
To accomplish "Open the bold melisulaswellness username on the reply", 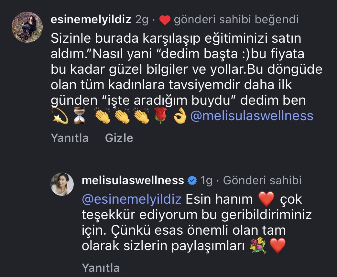I will point(133,180).
